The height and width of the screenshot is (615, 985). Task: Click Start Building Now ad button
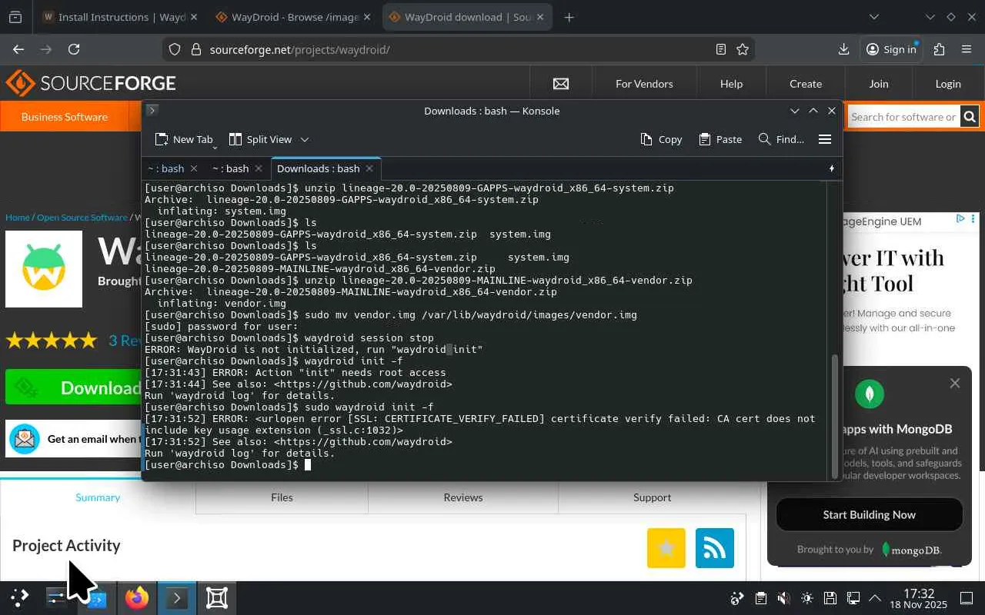click(x=869, y=515)
